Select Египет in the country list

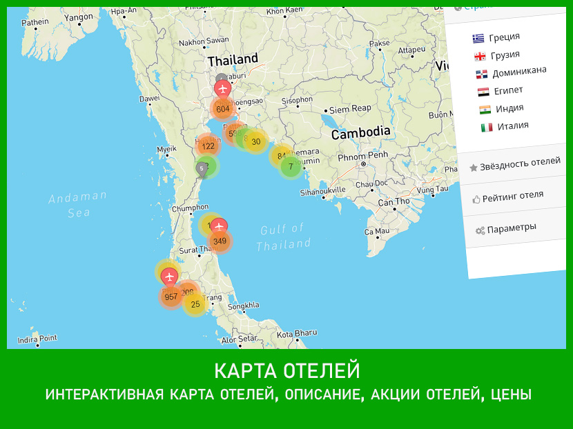(x=508, y=90)
